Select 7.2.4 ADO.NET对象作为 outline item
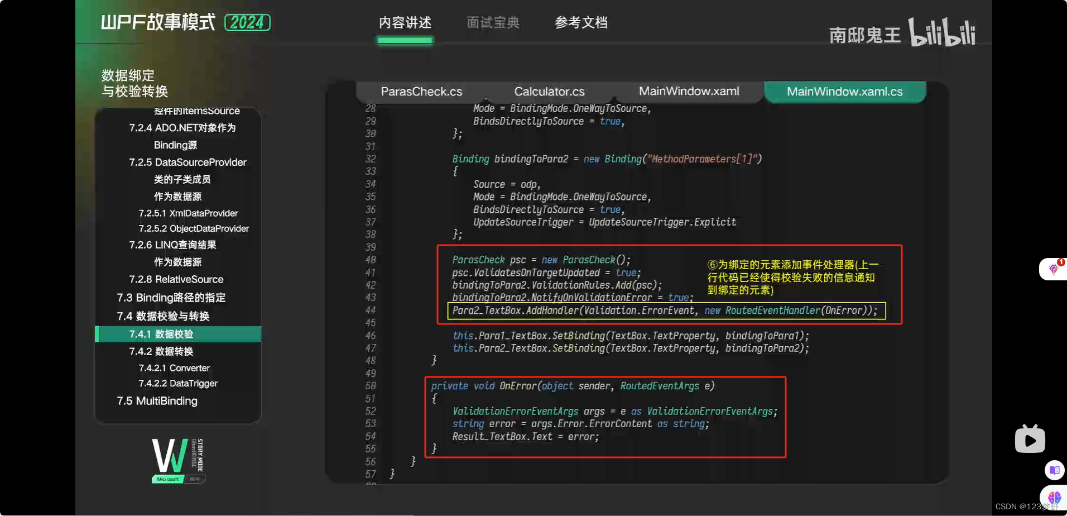This screenshot has width=1067, height=516. [x=182, y=128]
